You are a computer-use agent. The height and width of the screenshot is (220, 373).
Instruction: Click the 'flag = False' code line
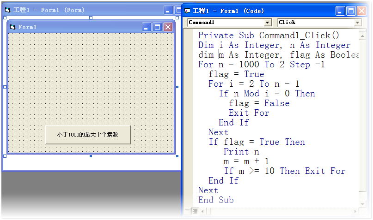259,103
